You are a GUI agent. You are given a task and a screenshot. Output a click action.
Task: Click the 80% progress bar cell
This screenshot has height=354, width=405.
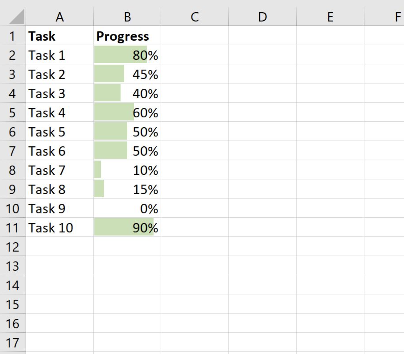tap(127, 55)
